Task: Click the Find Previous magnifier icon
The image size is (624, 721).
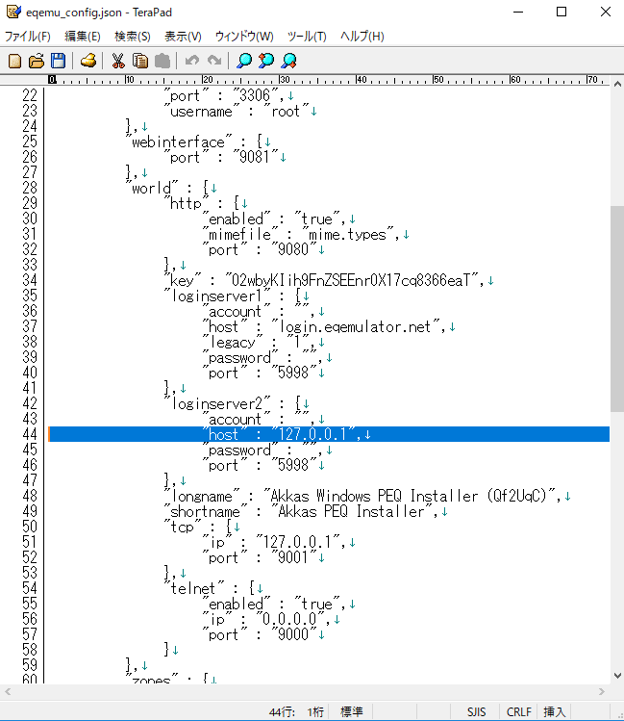Action: [266, 61]
